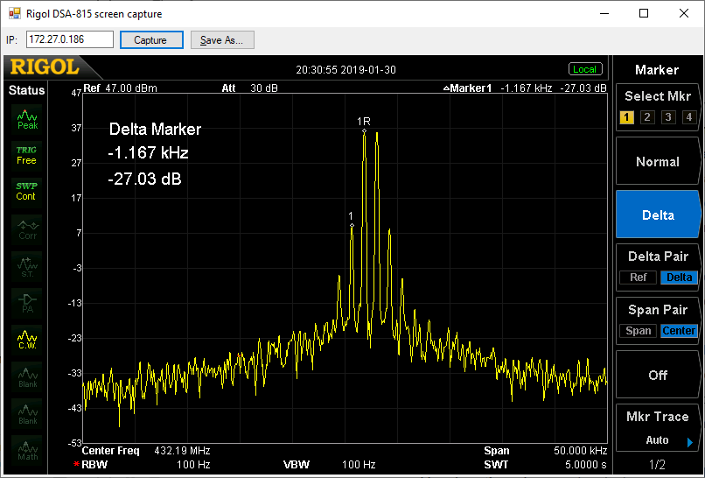The height and width of the screenshot is (478, 705).
Task: Click the Center Freq 432.19 MHz value
Action: pos(182,451)
